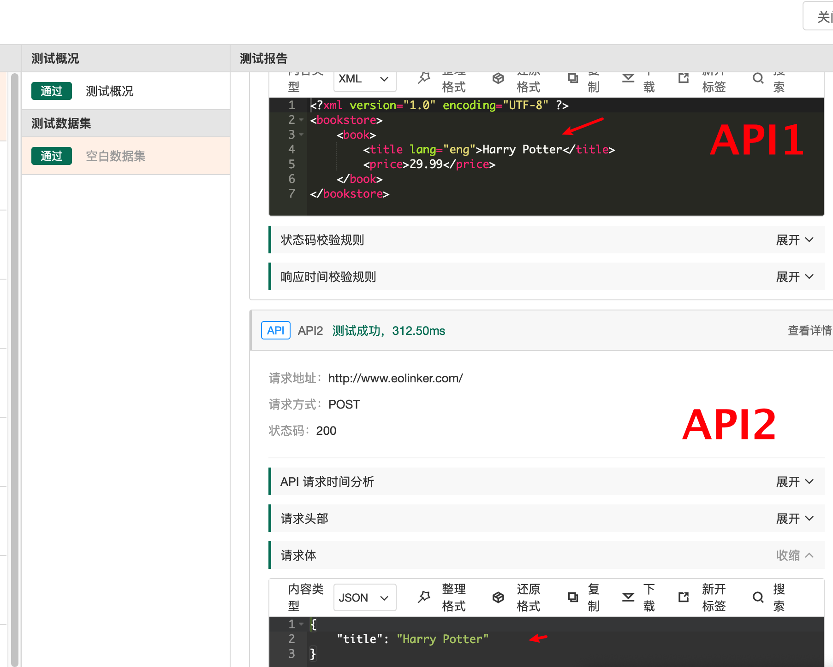Open the JSON content type dropdown
Image resolution: width=833 pixels, height=667 pixels.
(364, 598)
